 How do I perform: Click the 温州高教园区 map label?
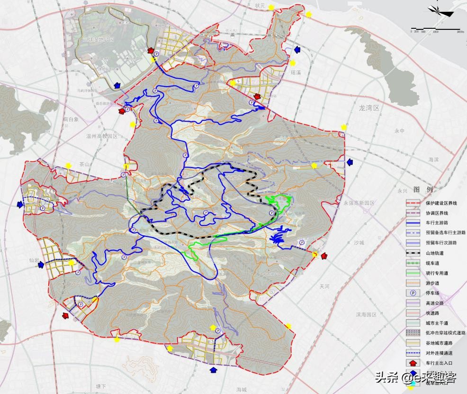(101, 136)
